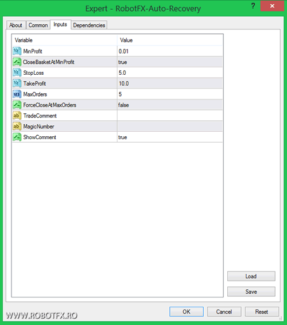
Task: Select the ShowComment variable name
Action: [x=40, y=137]
